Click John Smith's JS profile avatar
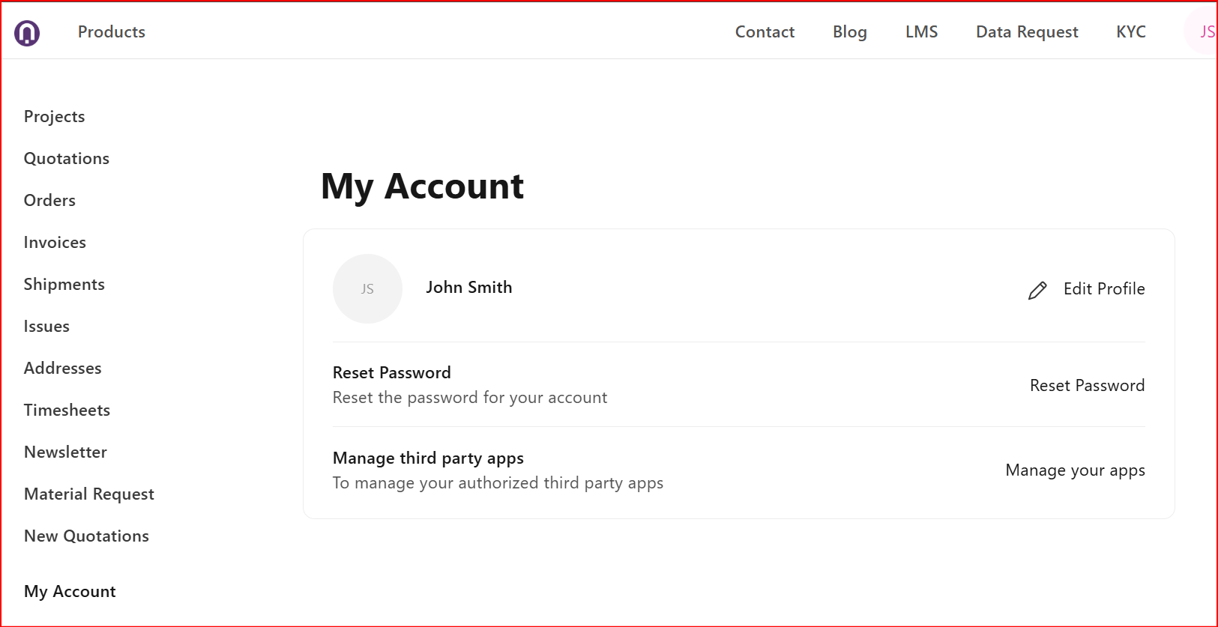This screenshot has width=1218, height=627. coord(367,289)
